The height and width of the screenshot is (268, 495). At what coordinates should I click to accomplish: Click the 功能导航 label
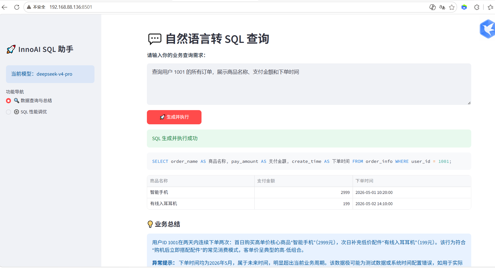[15, 92]
